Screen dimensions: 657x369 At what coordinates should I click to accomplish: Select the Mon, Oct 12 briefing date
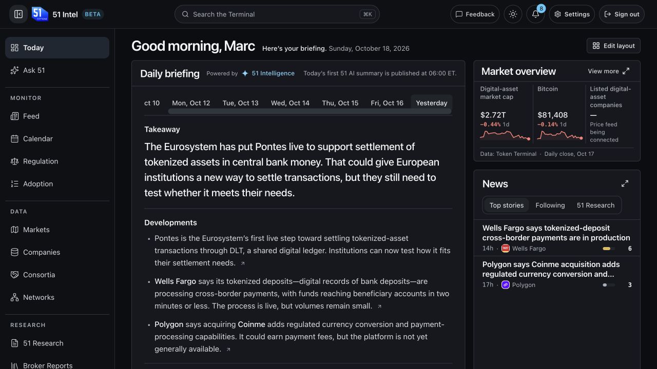tap(191, 103)
